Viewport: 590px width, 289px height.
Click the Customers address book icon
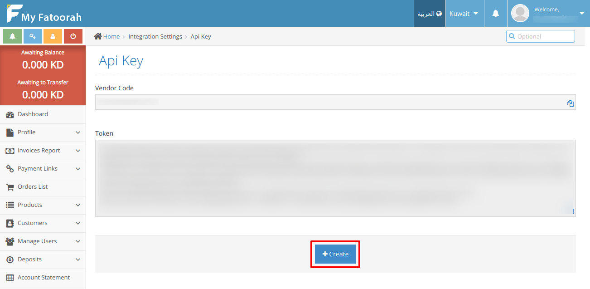pos(10,223)
